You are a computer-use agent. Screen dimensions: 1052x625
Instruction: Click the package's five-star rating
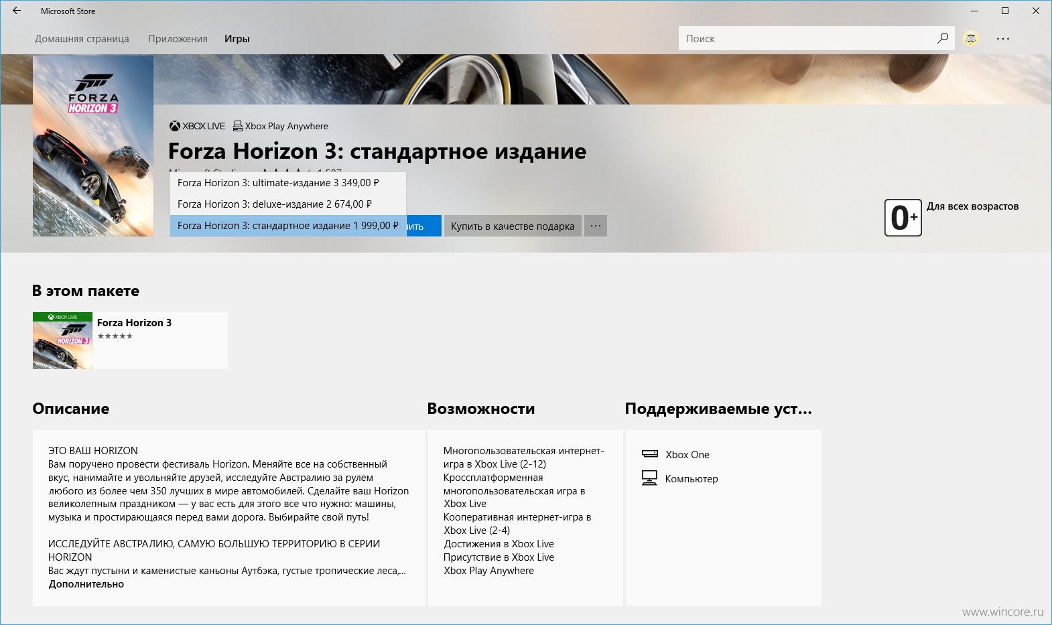tap(115, 336)
